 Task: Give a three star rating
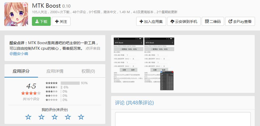point(55,117)
